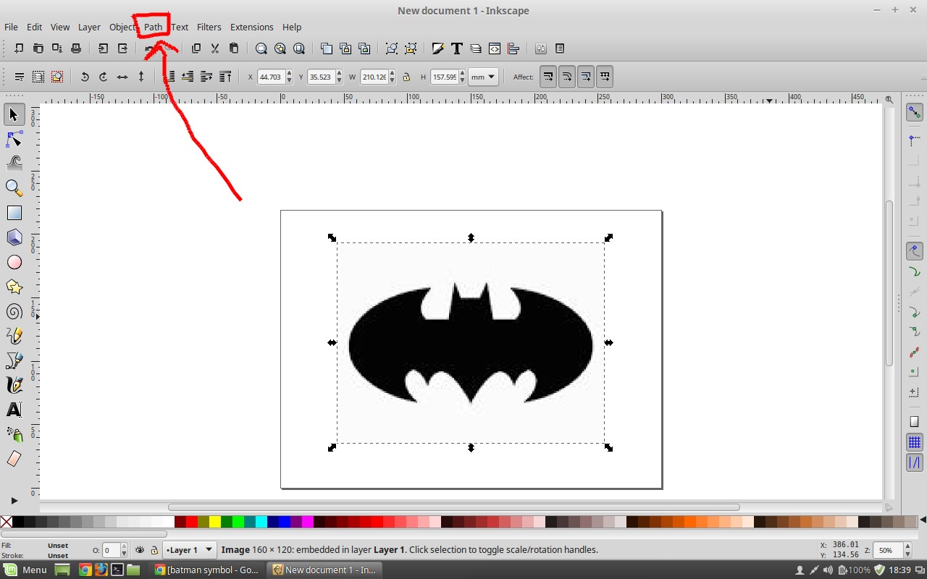927x579 pixels.
Task: Open the Linux Mint Menu button
Action: coord(27,570)
